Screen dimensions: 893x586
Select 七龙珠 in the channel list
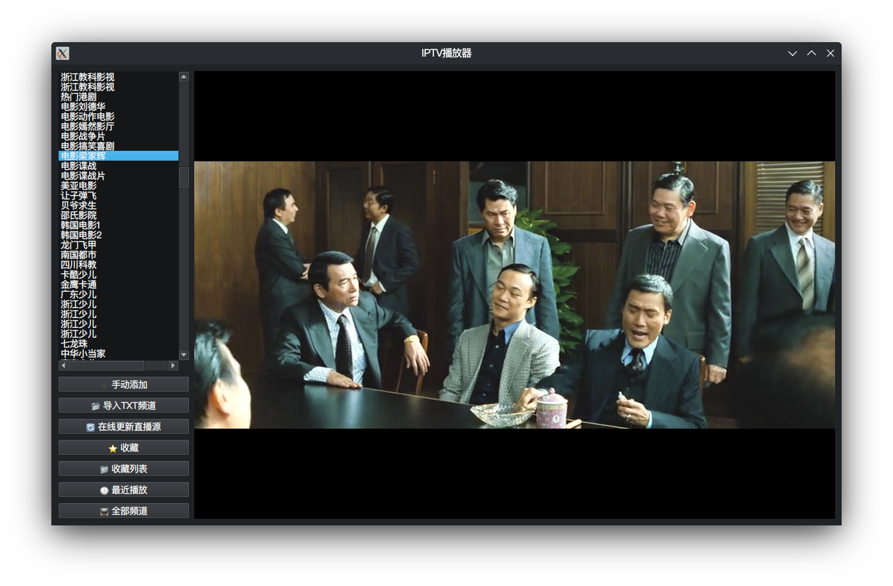point(119,344)
